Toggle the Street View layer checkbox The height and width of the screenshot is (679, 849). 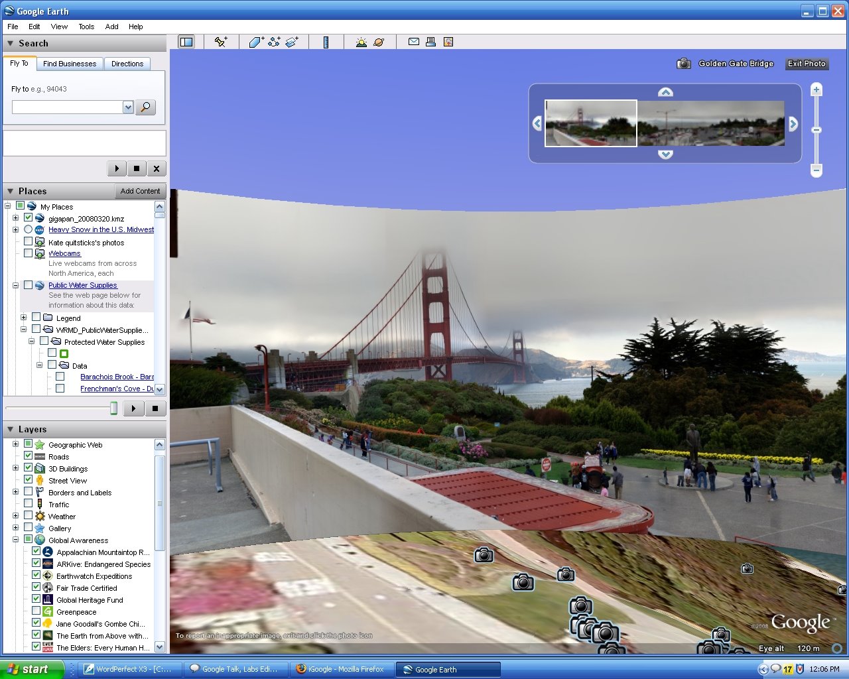(28, 479)
